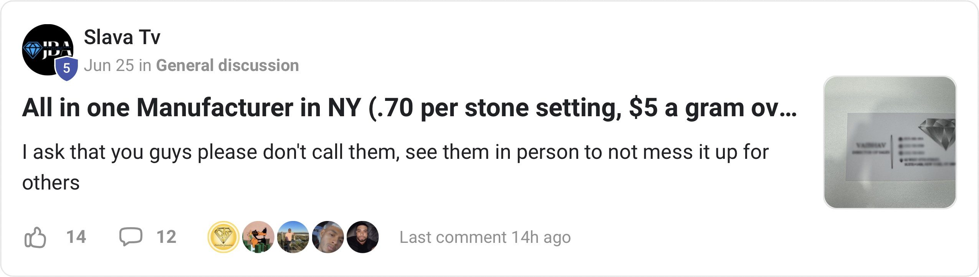Screen dimensions: 979x277
Task: Click the Jun 25 post date
Action: (109, 65)
